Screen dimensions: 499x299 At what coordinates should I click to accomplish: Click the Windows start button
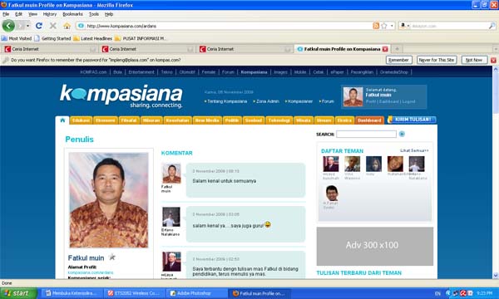click(18, 293)
